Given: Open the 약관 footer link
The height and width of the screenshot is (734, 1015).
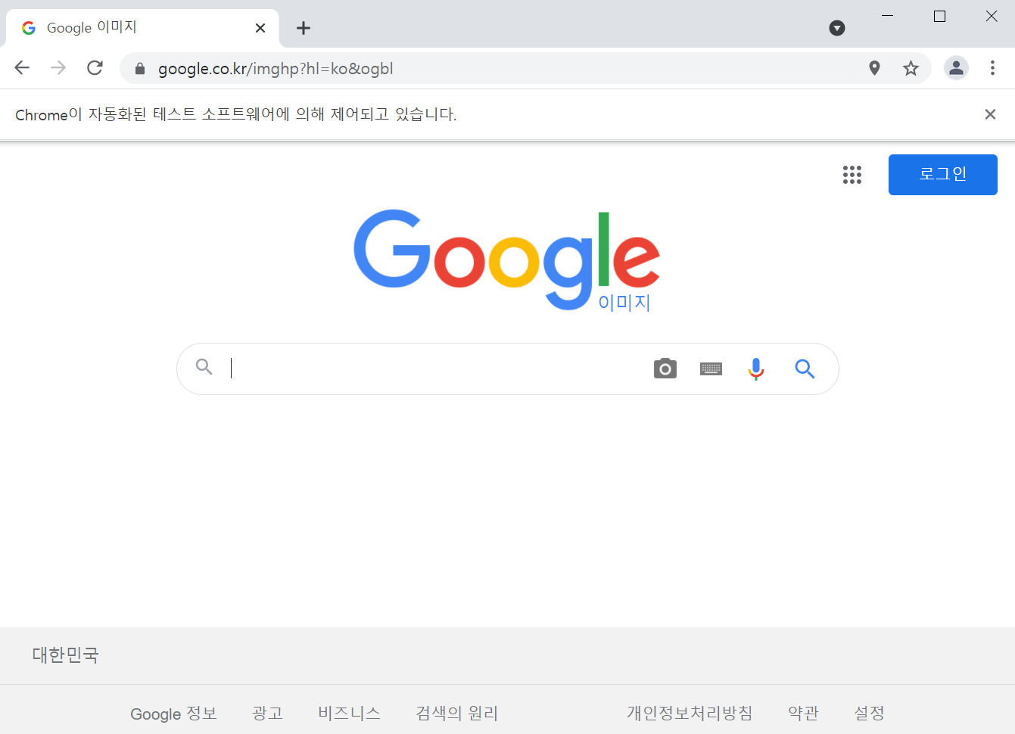Looking at the screenshot, I should click(804, 714).
